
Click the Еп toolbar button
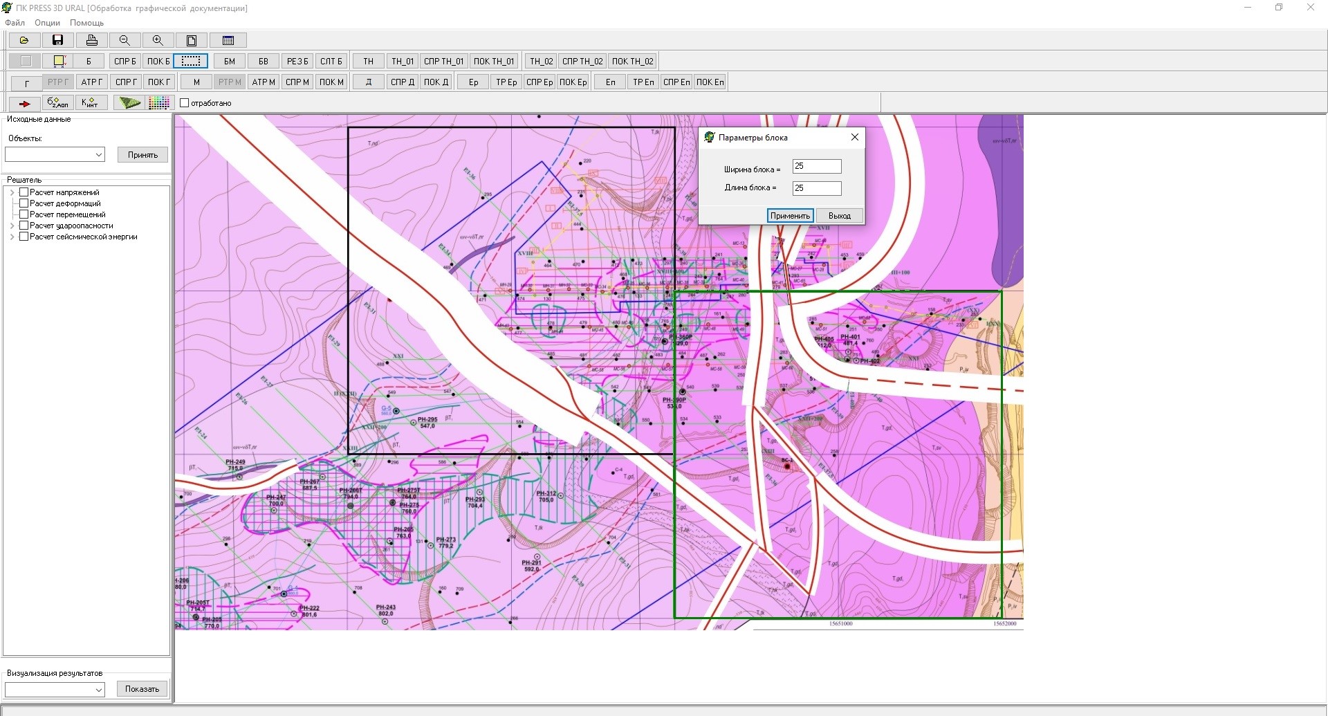[611, 82]
